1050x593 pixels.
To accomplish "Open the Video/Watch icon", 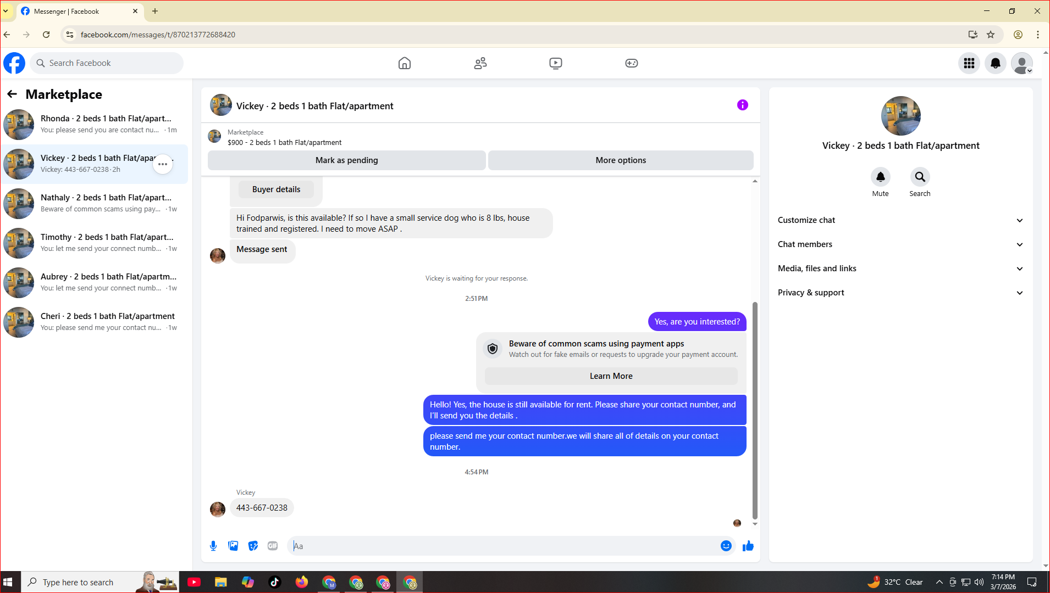I will click(x=556, y=63).
